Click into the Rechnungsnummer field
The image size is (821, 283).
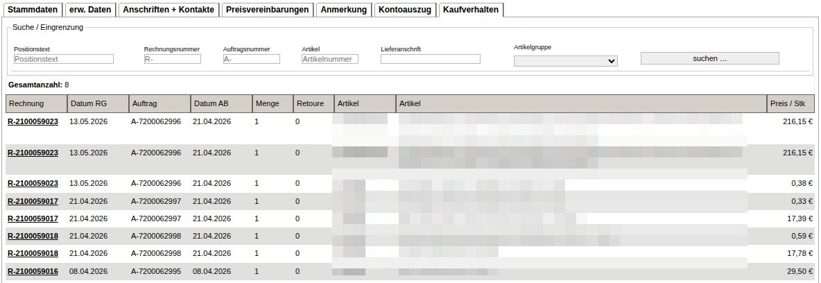click(172, 59)
